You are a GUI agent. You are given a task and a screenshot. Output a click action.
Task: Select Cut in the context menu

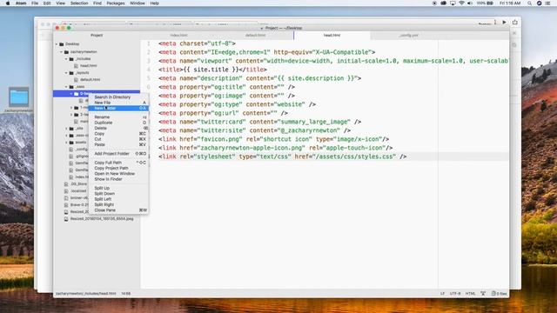(x=118, y=139)
